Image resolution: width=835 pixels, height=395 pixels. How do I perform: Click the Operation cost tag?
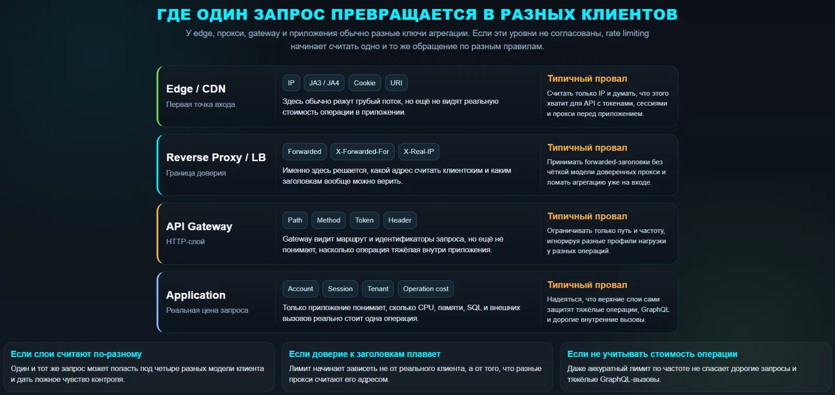pyautogui.click(x=425, y=289)
